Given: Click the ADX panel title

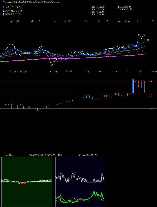Looking at the screenshot, I should [60, 155].
